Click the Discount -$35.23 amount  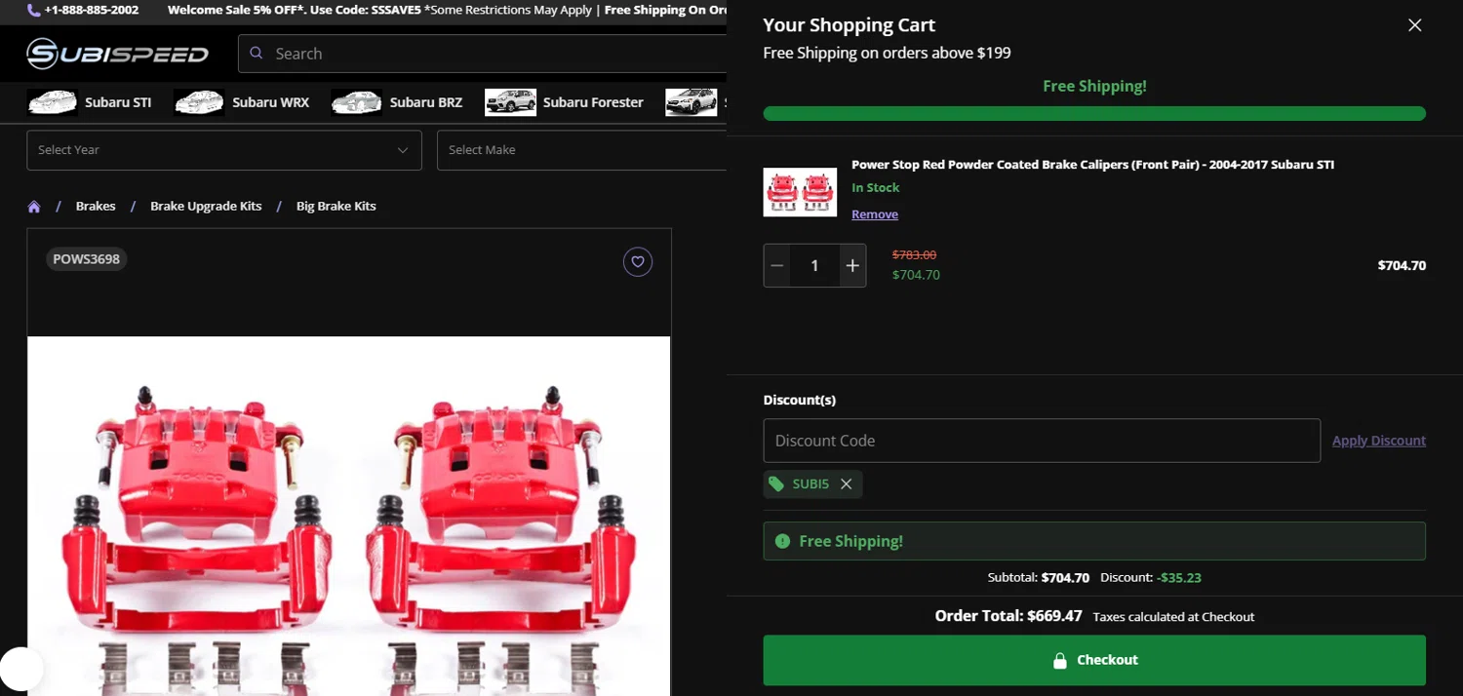point(1179,577)
